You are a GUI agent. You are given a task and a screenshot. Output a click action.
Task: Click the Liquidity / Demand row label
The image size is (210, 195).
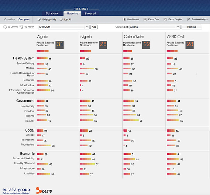point(24,163)
